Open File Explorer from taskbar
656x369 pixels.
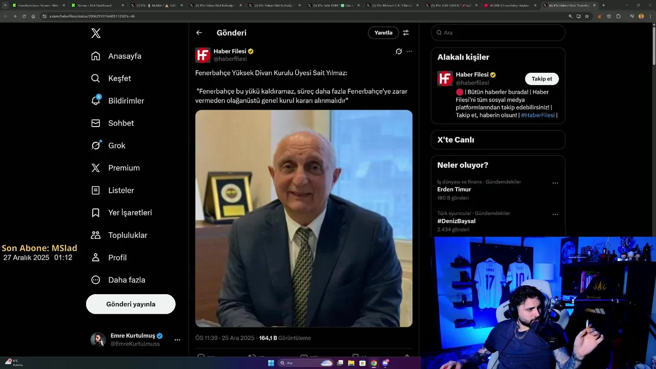point(352,363)
